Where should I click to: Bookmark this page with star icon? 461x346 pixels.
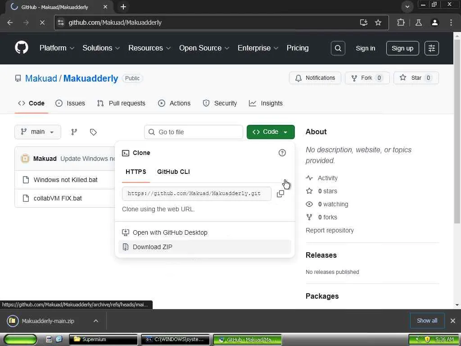[x=378, y=23]
